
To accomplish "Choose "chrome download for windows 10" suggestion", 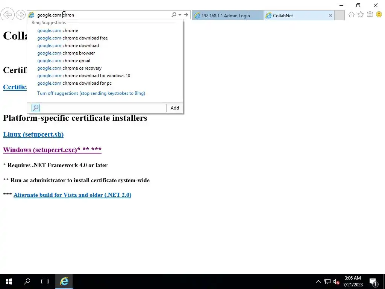I will click(105, 76).
